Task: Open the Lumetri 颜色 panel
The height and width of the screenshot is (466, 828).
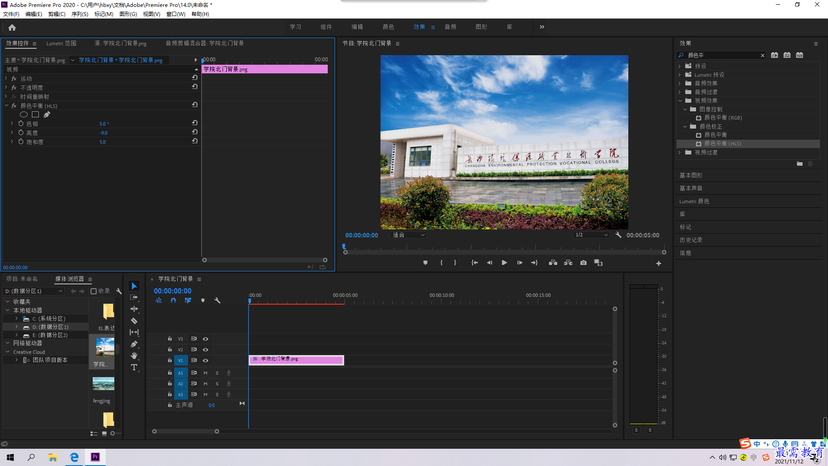Action: (x=694, y=201)
